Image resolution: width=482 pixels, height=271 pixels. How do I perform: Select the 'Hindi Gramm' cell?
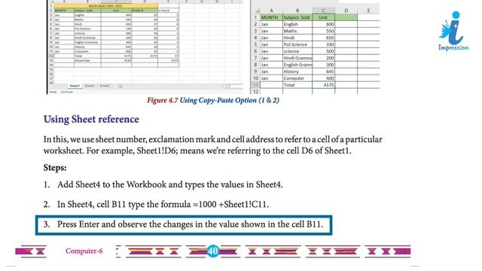297,58
